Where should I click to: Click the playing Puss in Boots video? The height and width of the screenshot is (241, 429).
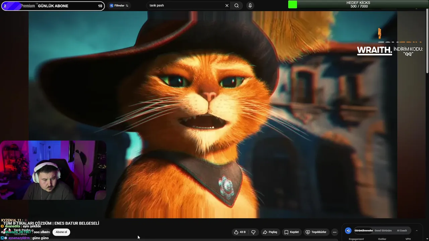pyautogui.click(x=213, y=114)
